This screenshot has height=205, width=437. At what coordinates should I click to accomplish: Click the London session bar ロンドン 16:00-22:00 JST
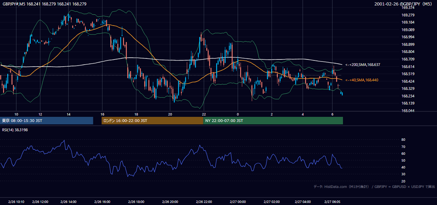(x=153, y=121)
